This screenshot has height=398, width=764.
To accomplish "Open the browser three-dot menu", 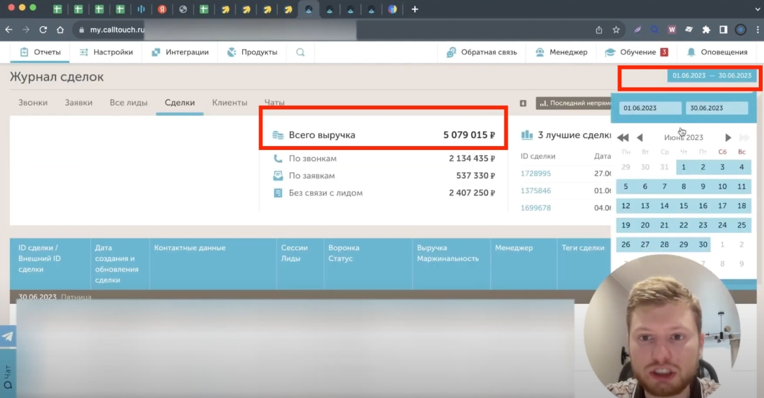I will tap(757, 29).
